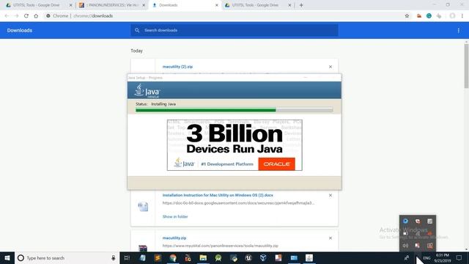This screenshot has height=264, width=469.
Task: Click the Cortana microphone icon
Action: 114,258
